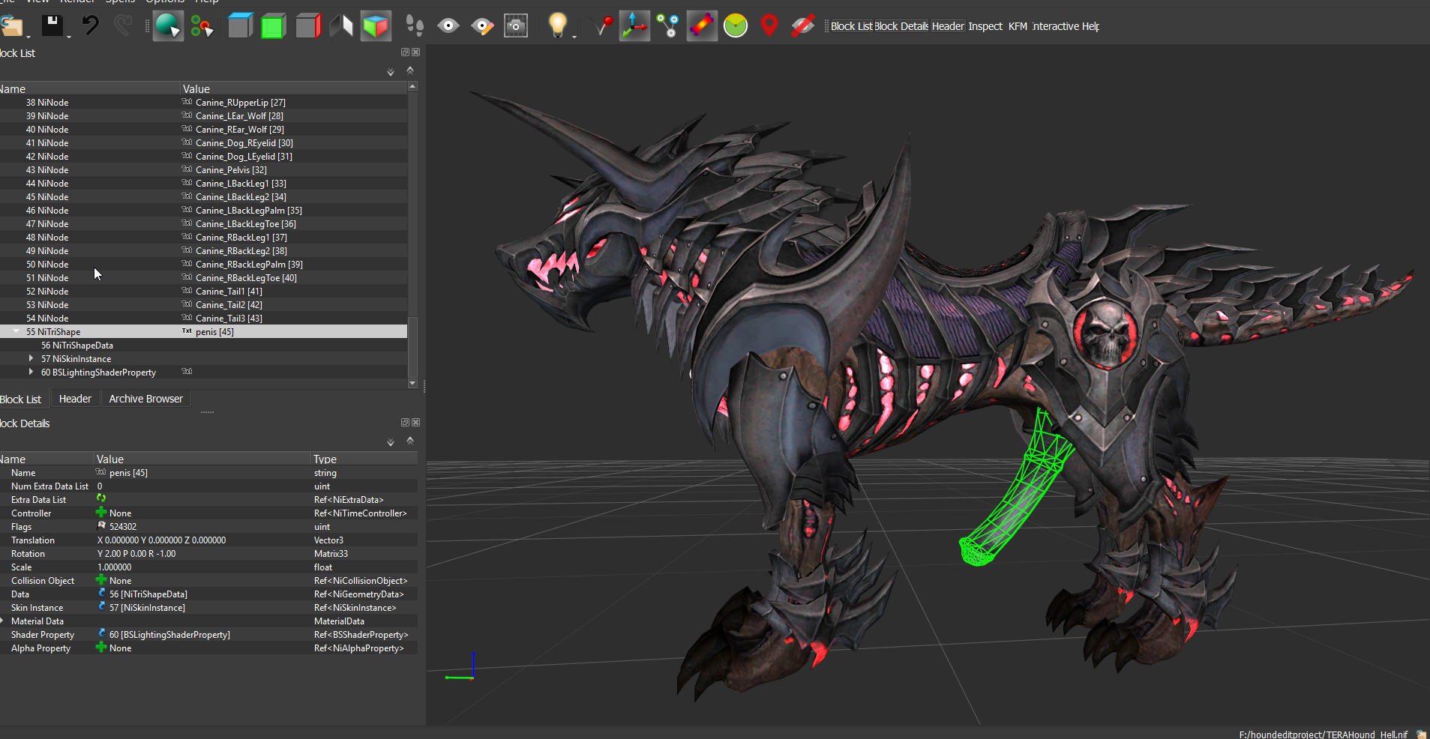Expand the Material Data row
This screenshot has width=1430, height=739.
coord(2,621)
